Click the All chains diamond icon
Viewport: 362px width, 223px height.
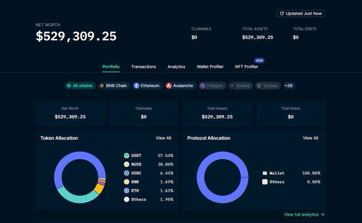(69, 86)
